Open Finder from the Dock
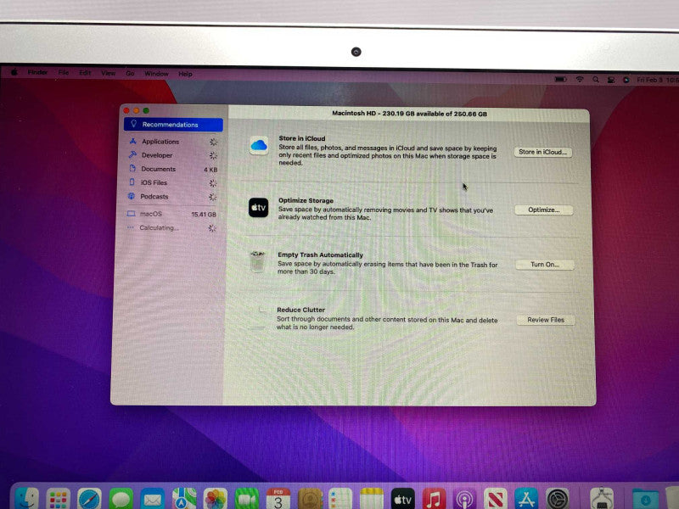The height and width of the screenshot is (509, 679). pos(27,499)
